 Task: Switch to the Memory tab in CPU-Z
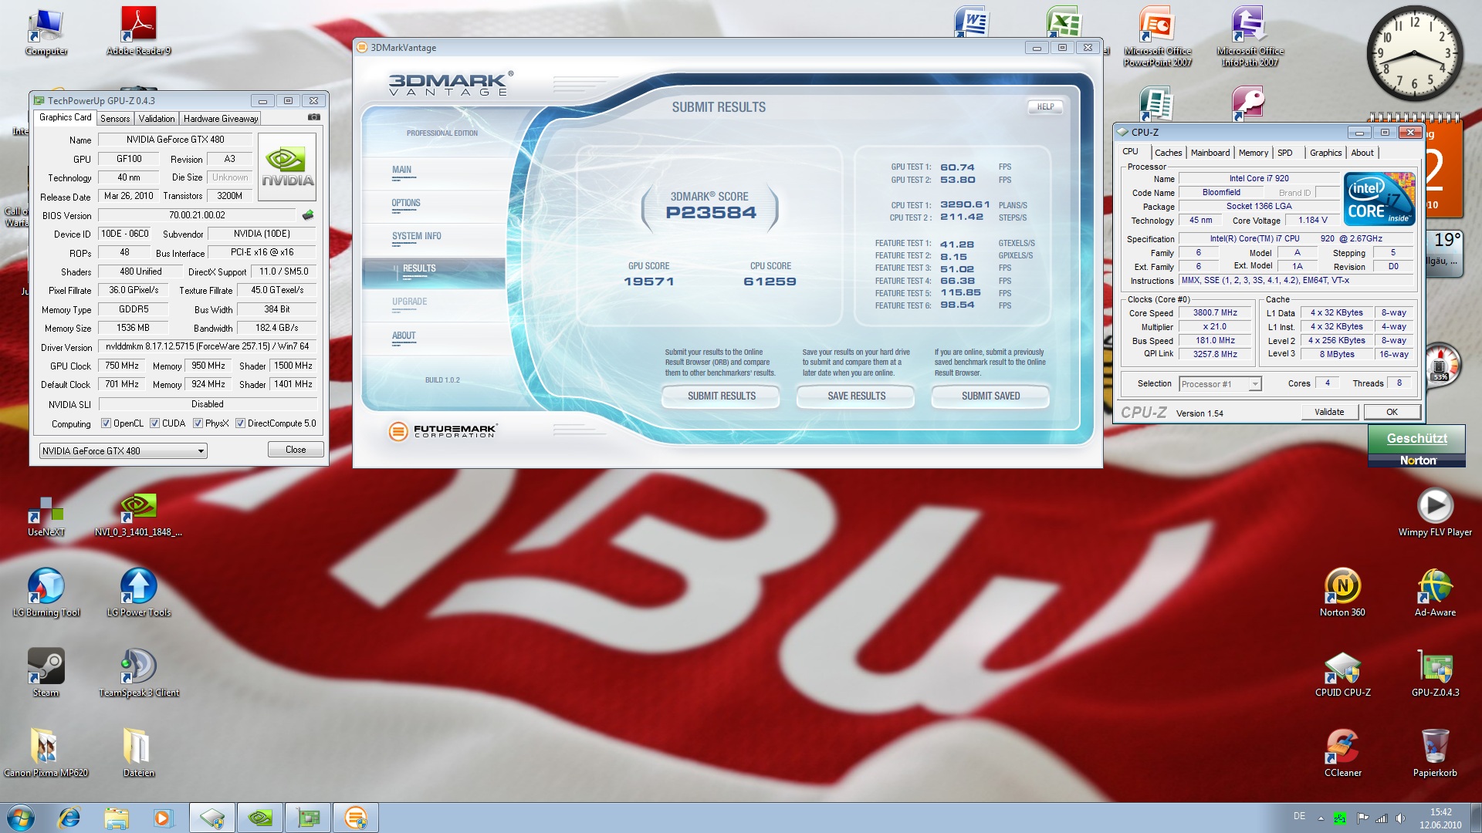1253,153
